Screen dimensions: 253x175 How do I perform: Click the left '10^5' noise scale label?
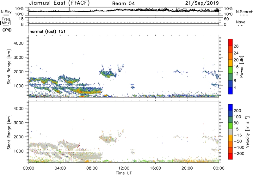pyautogui.click(x=19, y=9)
